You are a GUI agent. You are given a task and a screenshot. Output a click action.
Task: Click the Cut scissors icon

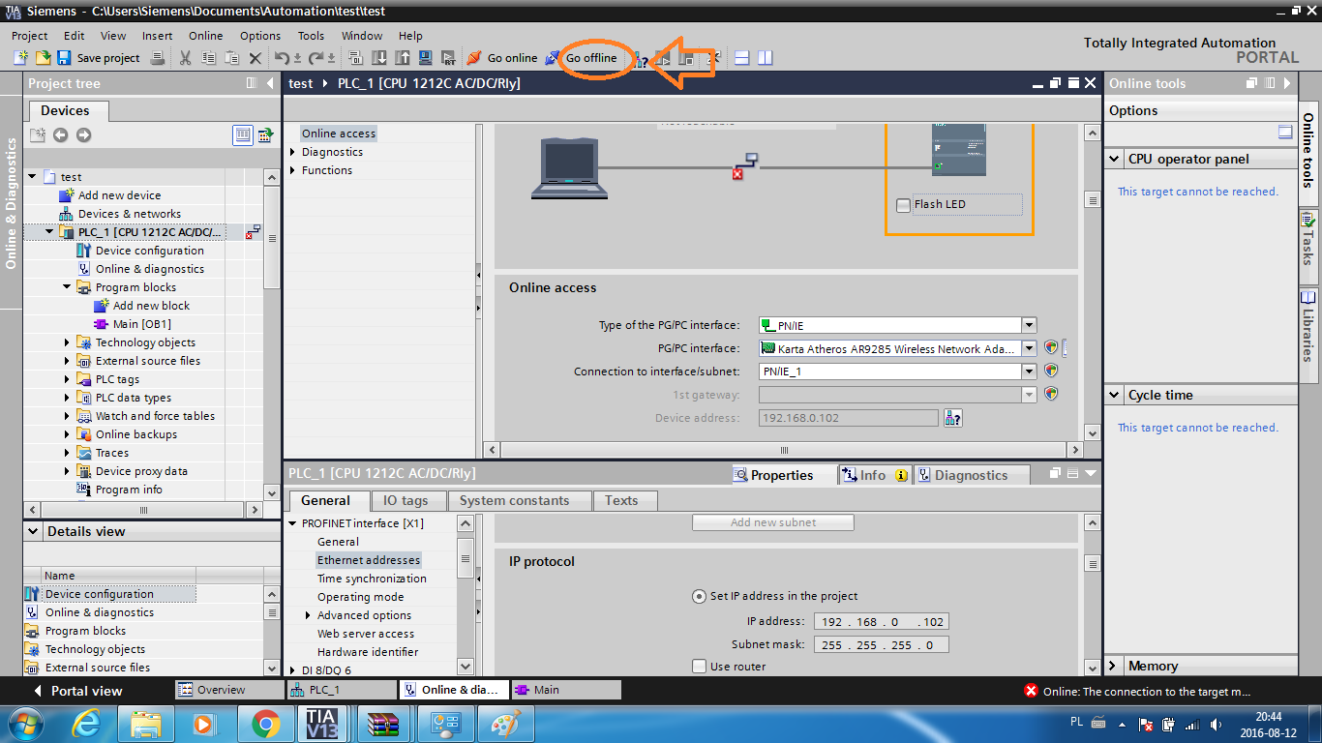click(x=185, y=58)
